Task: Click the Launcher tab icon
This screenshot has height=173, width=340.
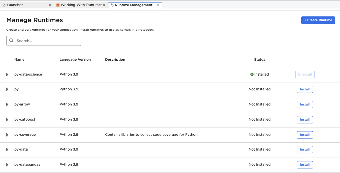Action: click(4, 5)
